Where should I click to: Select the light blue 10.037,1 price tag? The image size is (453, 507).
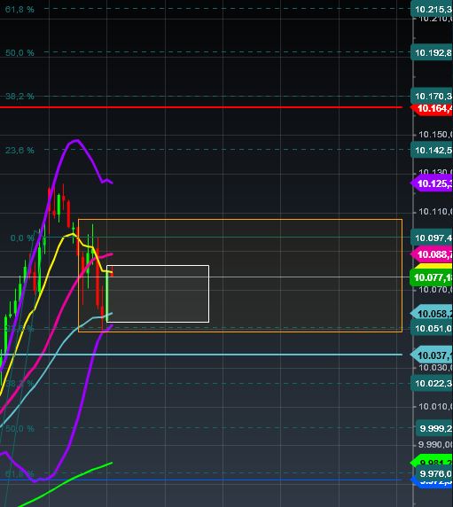pyautogui.click(x=432, y=355)
